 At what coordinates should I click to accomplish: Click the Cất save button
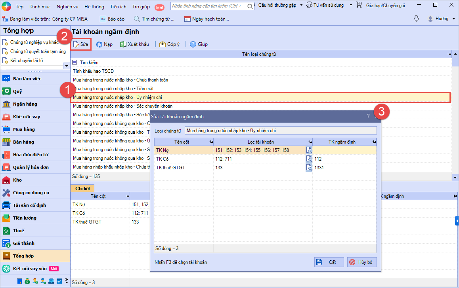329,262
